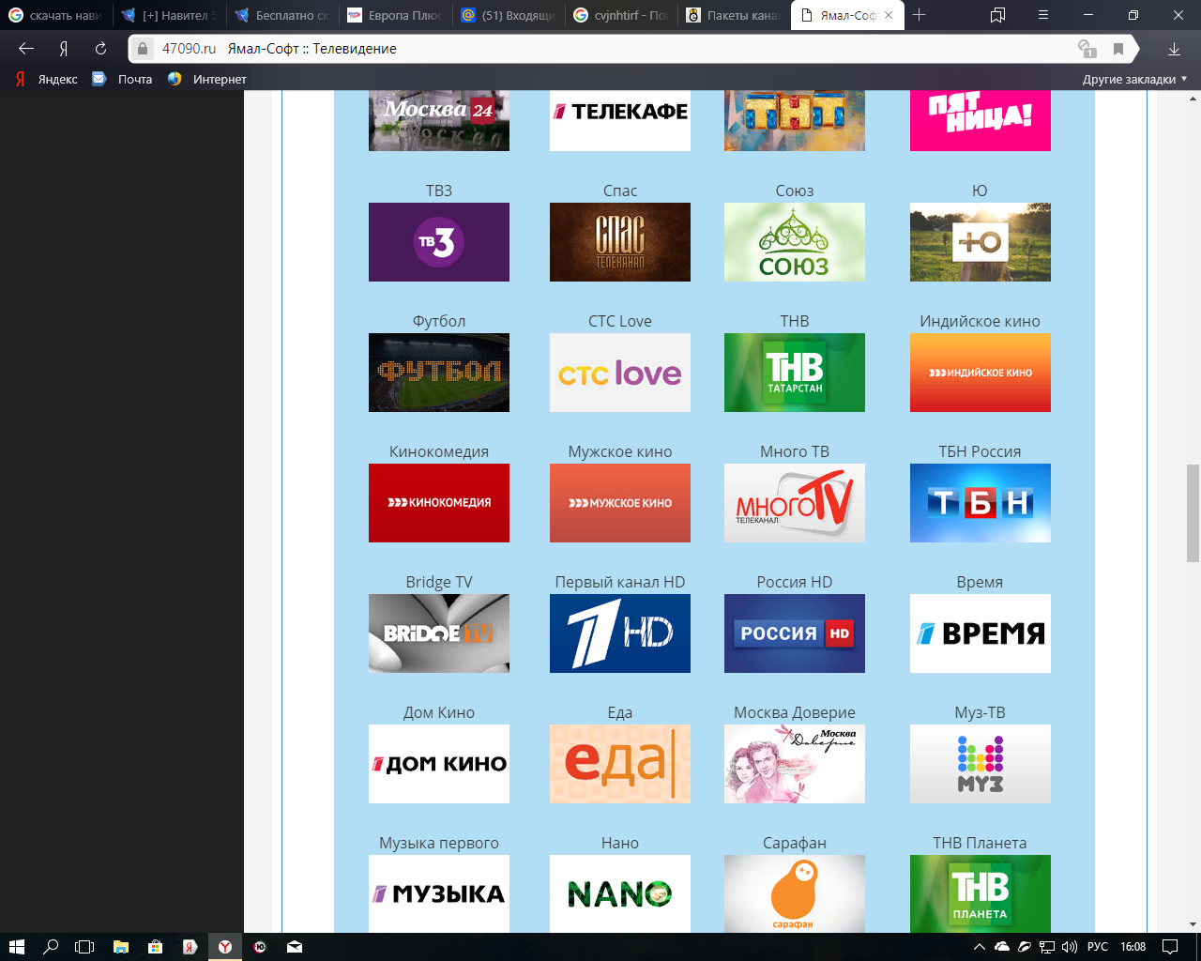Select the Еда channel logo

pyautogui.click(x=620, y=764)
